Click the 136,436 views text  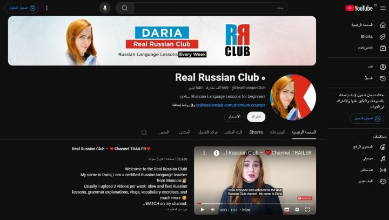(x=177, y=159)
